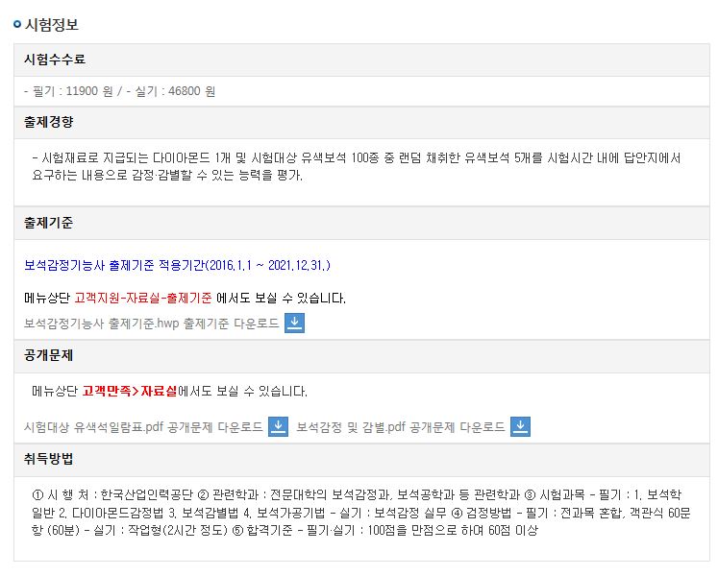Click the 취득방법 details paragraph
The height and width of the screenshot is (576, 718).
pos(360,513)
